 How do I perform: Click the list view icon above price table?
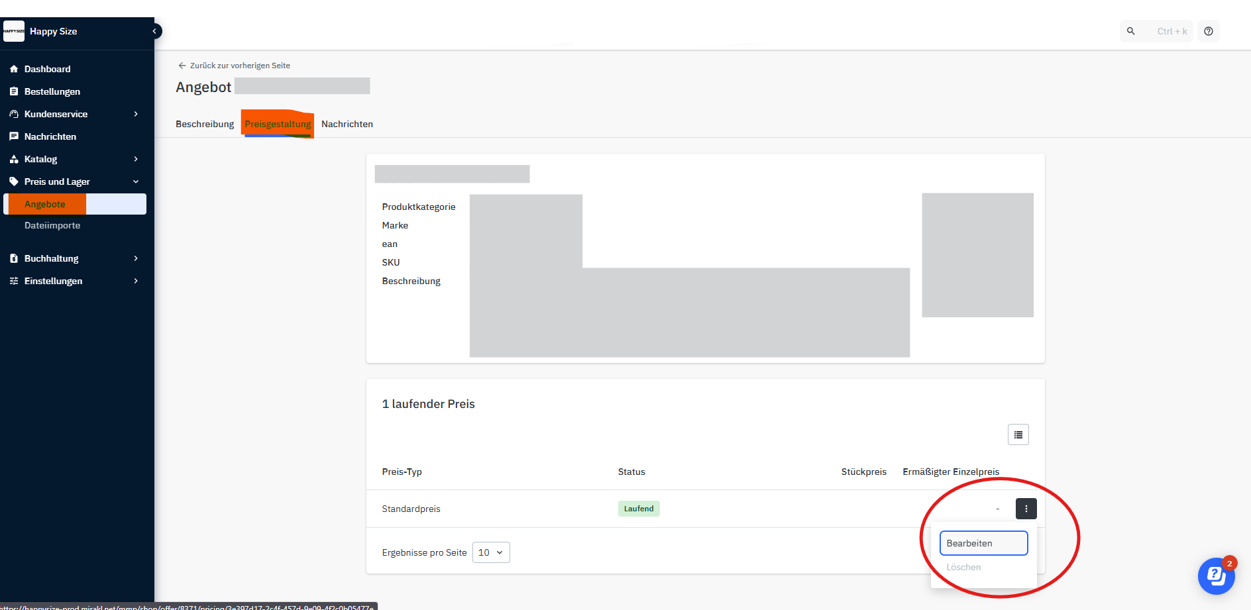pos(1018,434)
